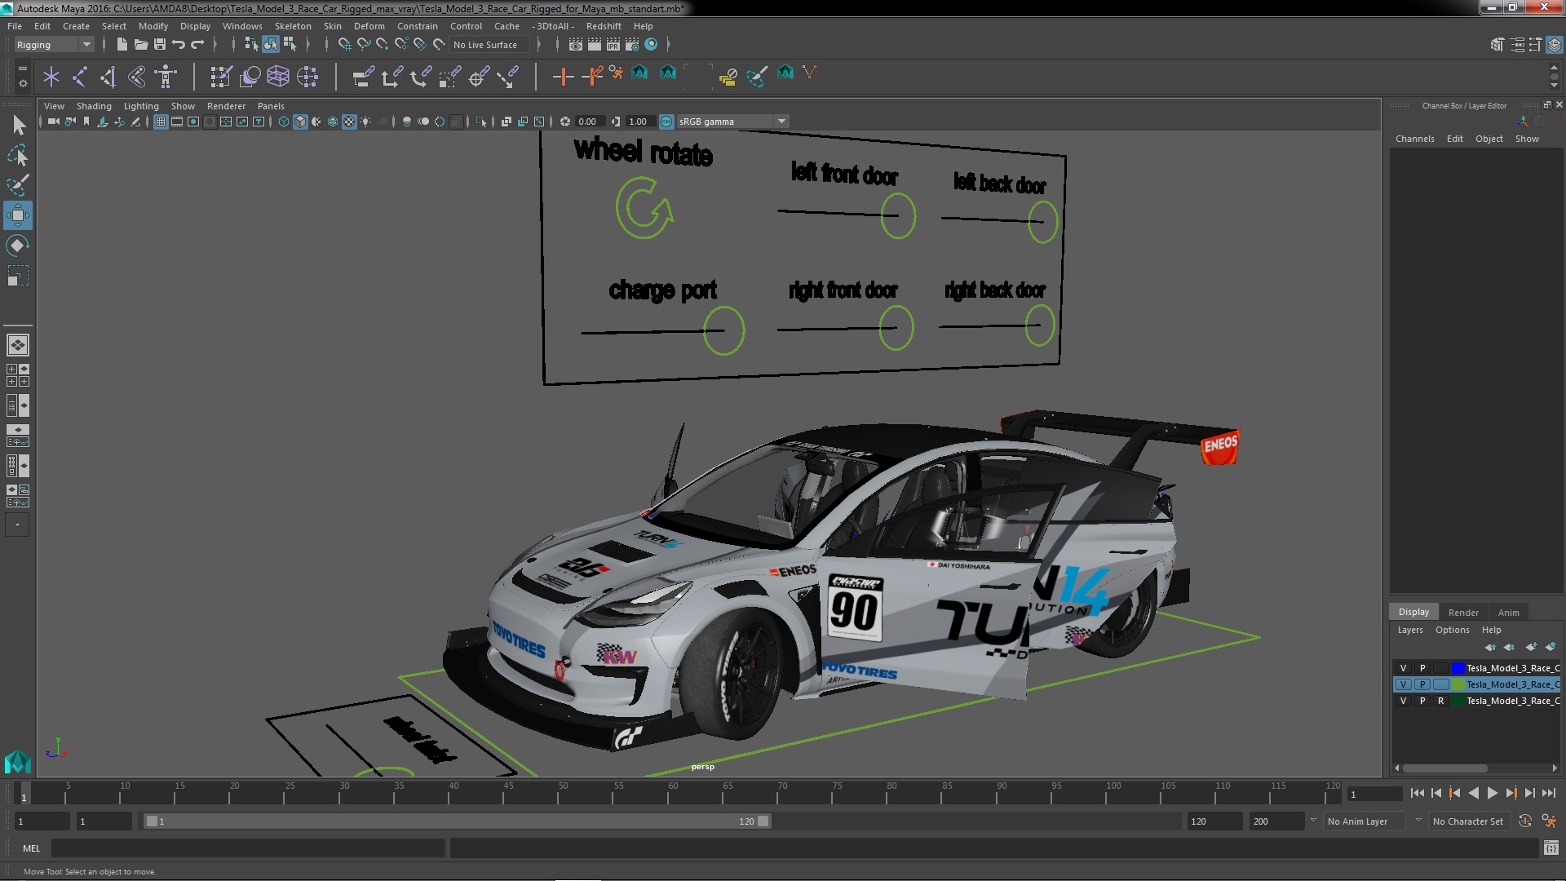The image size is (1566, 881).
Task: Click the Create Cluster shelf icon
Action: click(x=307, y=77)
